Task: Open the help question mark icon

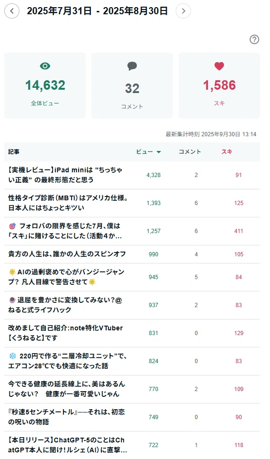Action: tap(254, 39)
